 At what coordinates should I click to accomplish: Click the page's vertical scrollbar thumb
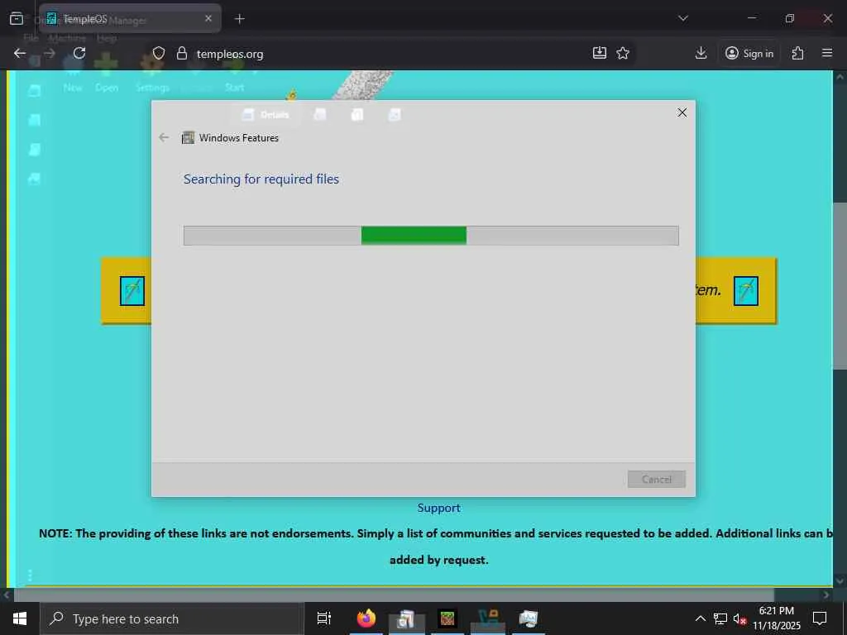pos(840,286)
